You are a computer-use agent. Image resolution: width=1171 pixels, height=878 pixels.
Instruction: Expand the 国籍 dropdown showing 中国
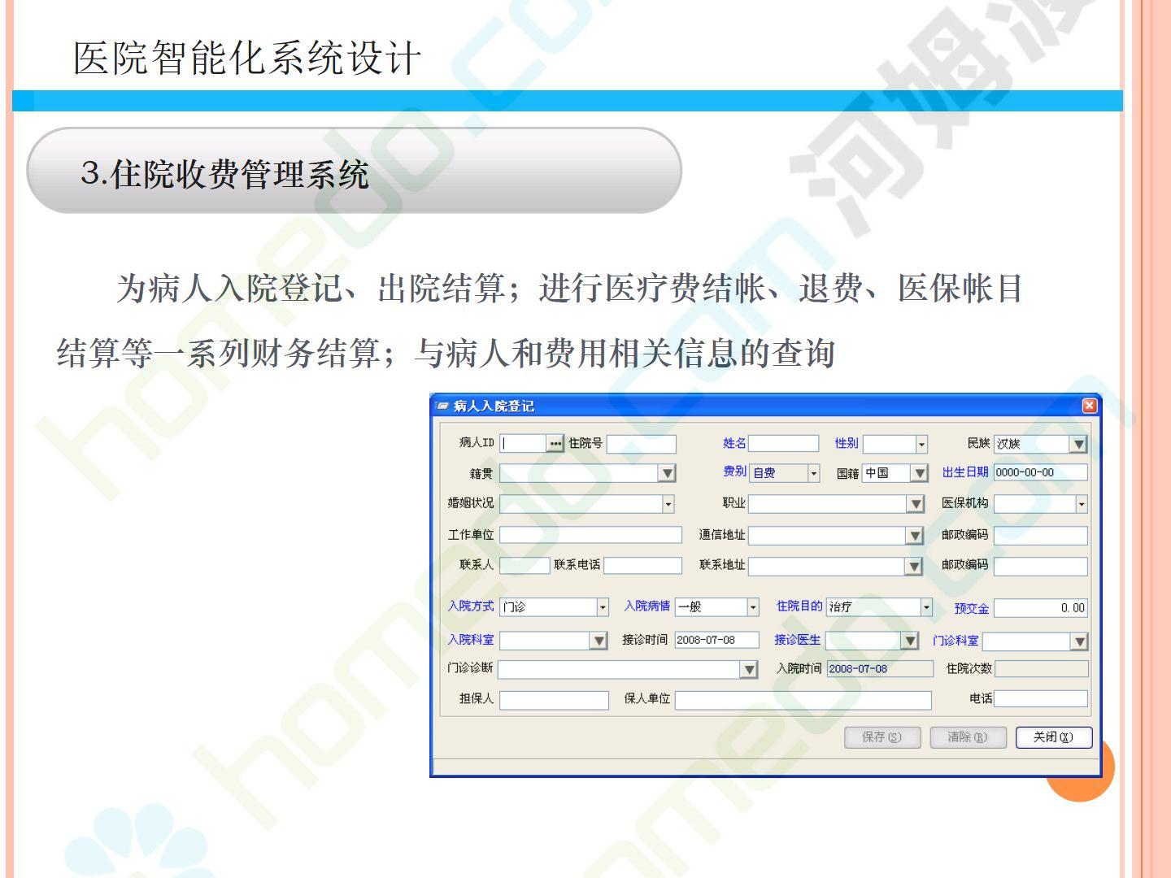(919, 473)
